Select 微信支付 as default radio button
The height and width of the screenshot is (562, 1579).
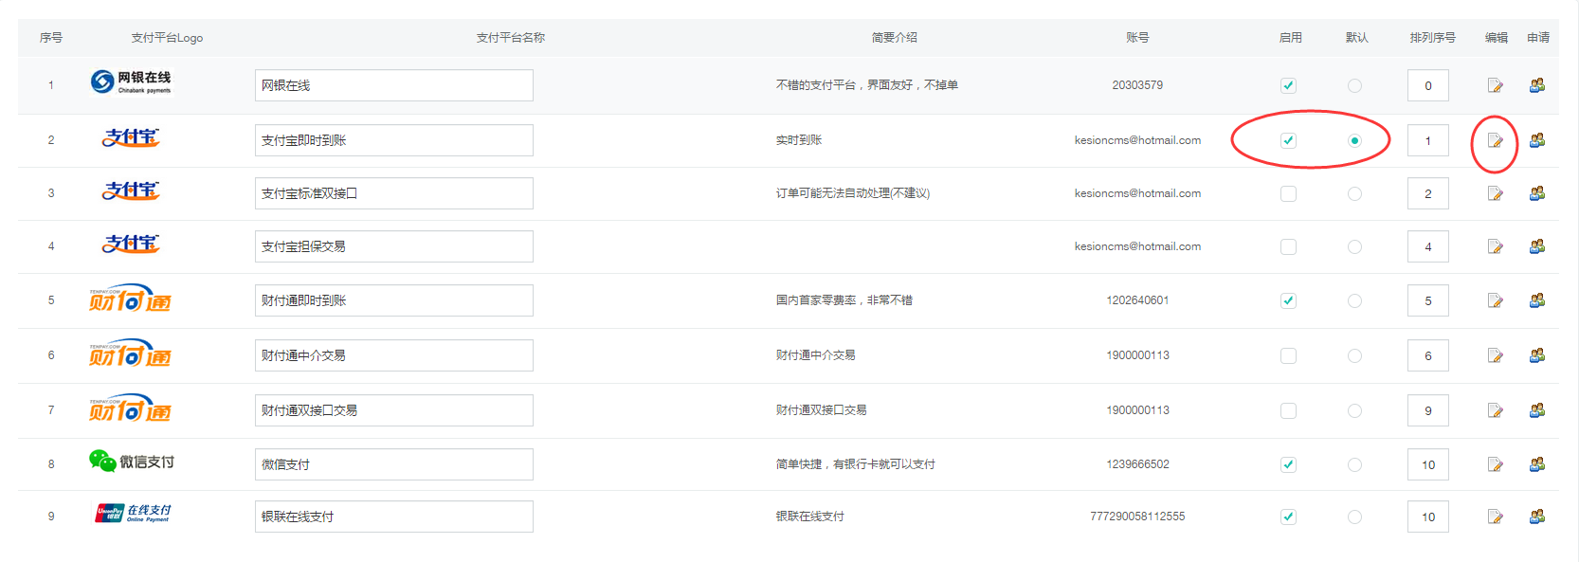click(1354, 464)
